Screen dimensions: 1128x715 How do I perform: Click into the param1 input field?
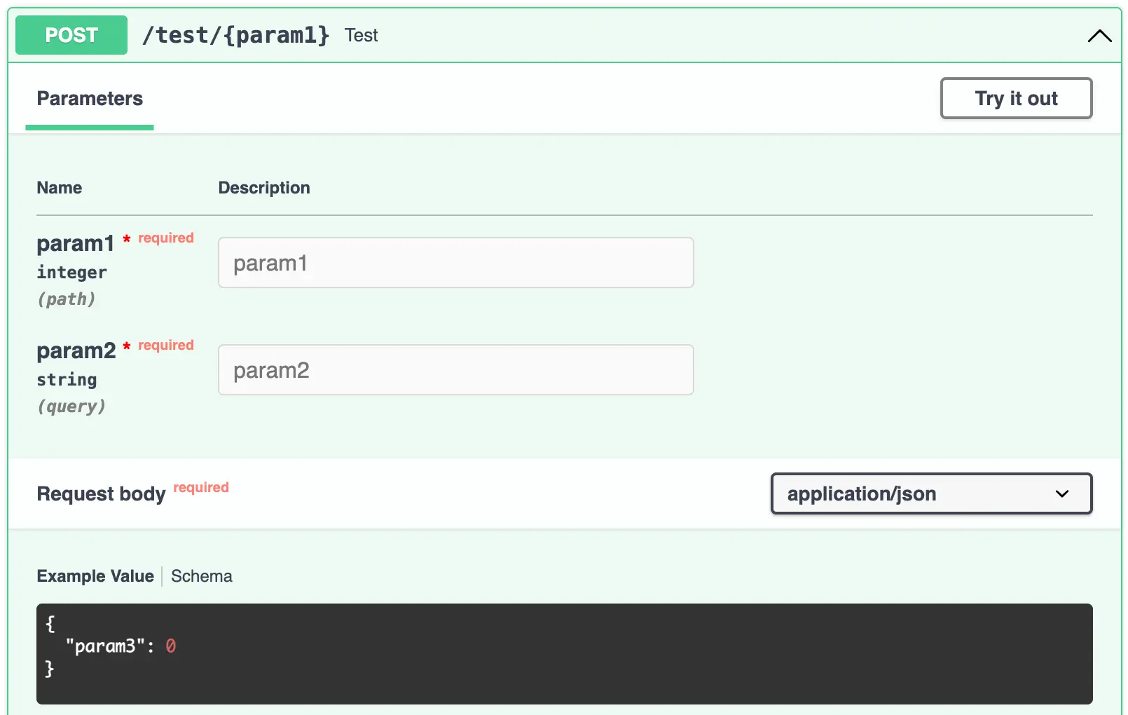[455, 262]
